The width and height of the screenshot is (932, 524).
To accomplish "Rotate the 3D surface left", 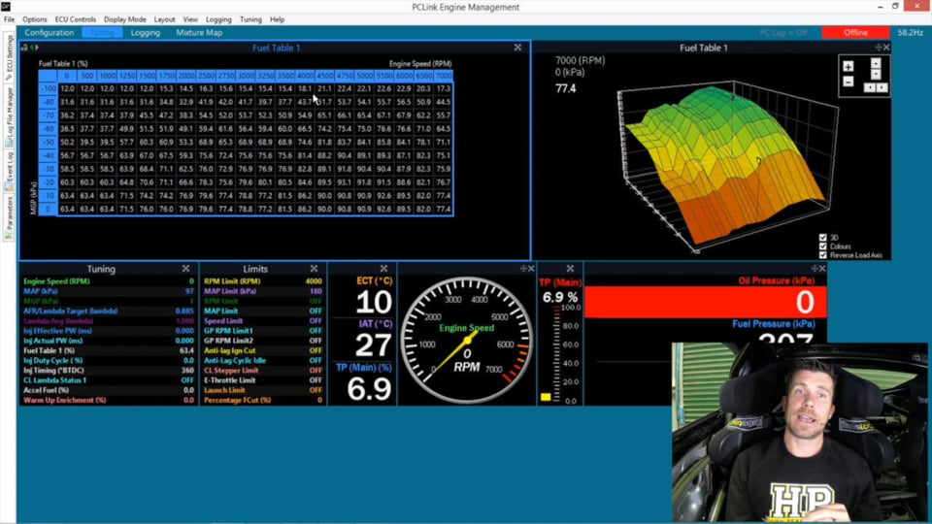I will pyautogui.click(x=870, y=88).
